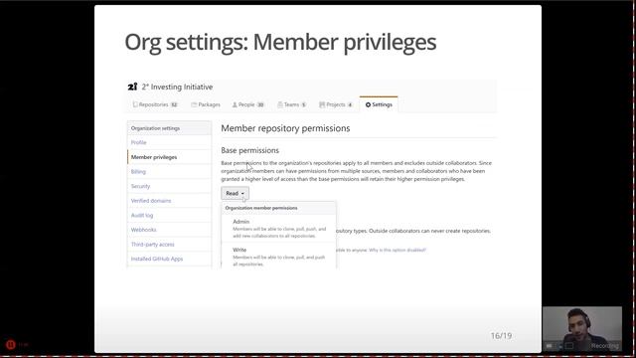This screenshot has width=636, height=358.
Task: Click the People person icon
Action: (235, 104)
